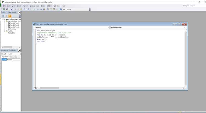The width and height of the screenshot is (206, 113).
Task: Open the Run menu
Action: [38, 6]
